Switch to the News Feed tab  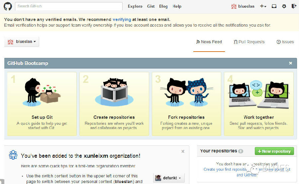click(209, 42)
